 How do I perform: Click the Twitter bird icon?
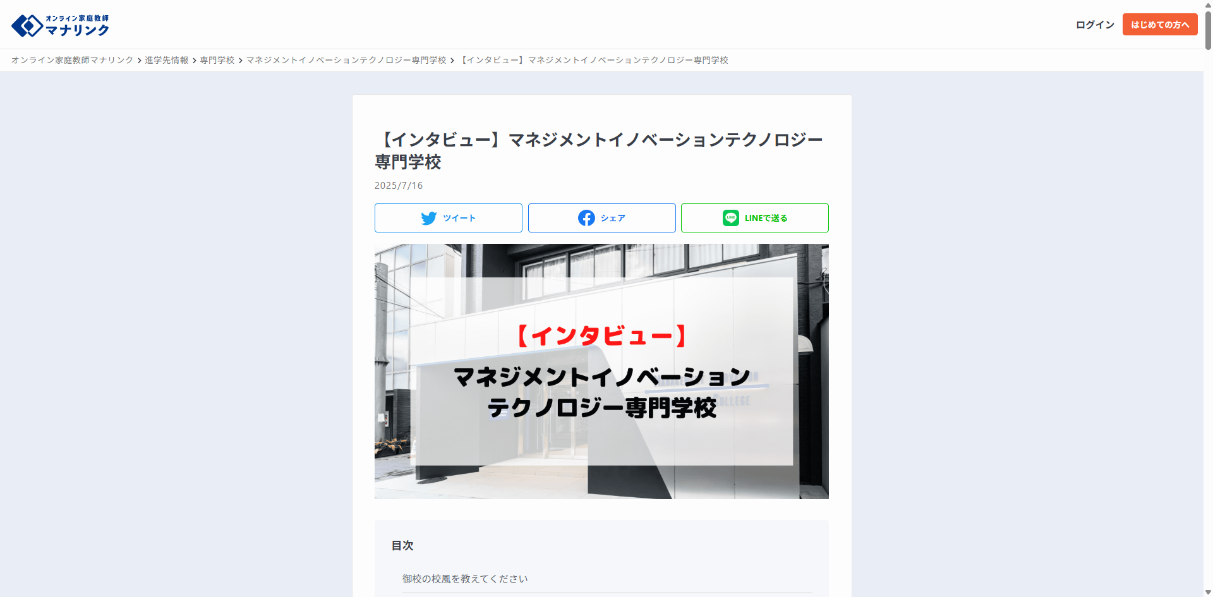coord(429,217)
